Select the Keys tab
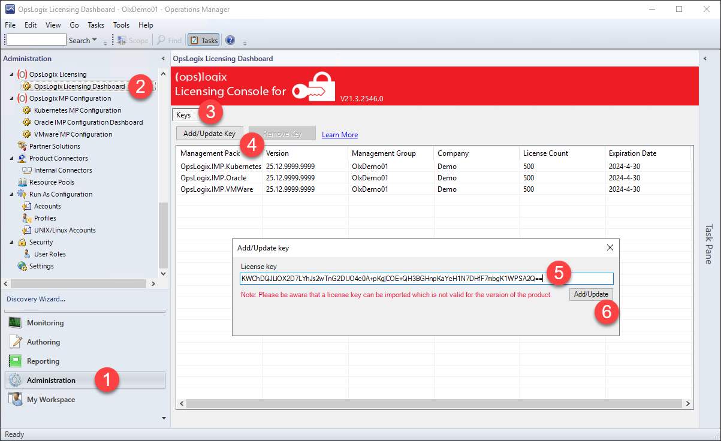721x441 pixels. click(x=183, y=114)
